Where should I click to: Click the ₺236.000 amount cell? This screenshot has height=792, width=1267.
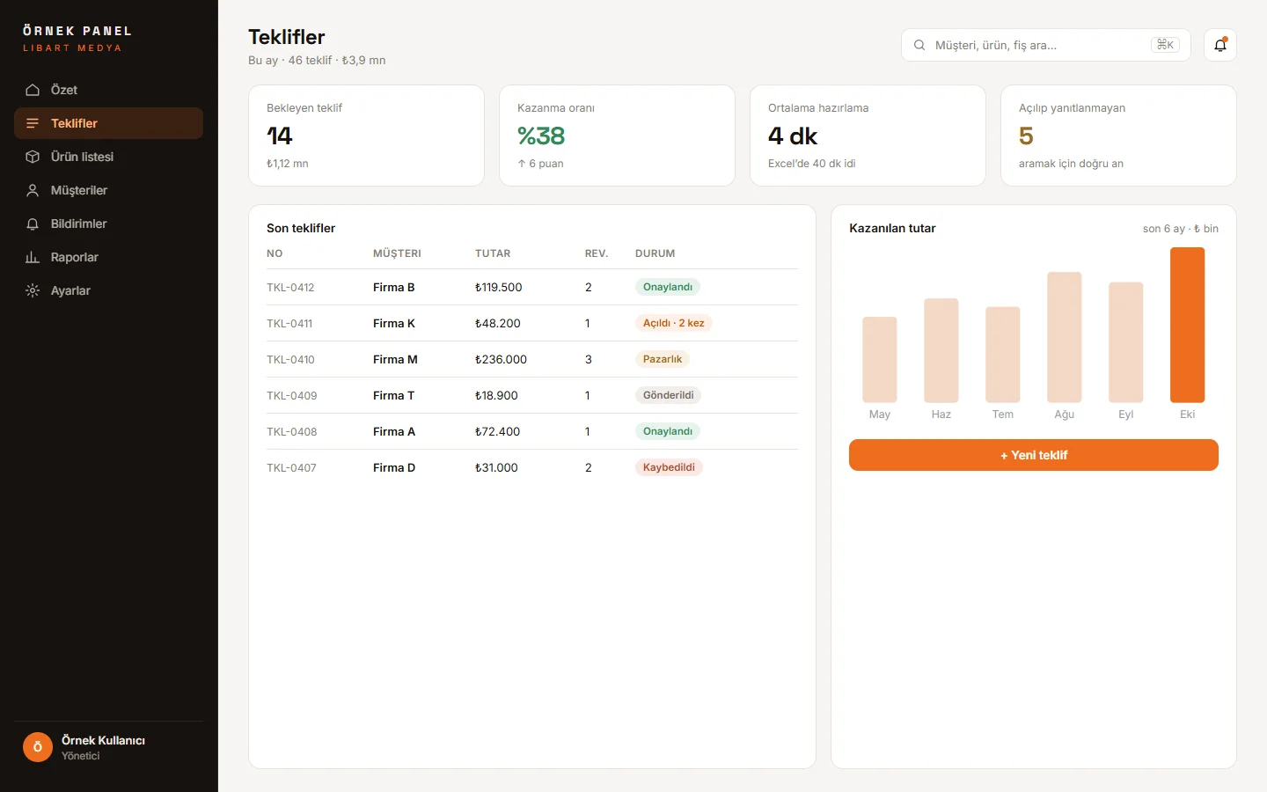(501, 360)
